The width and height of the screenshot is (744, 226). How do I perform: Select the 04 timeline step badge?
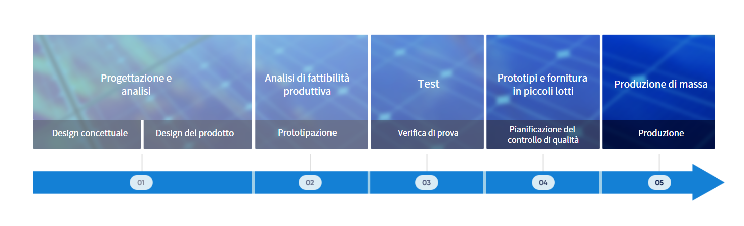tap(543, 183)
